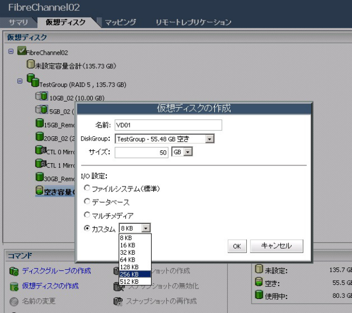Click the 名前 field containing VD01

coord(168,125)
